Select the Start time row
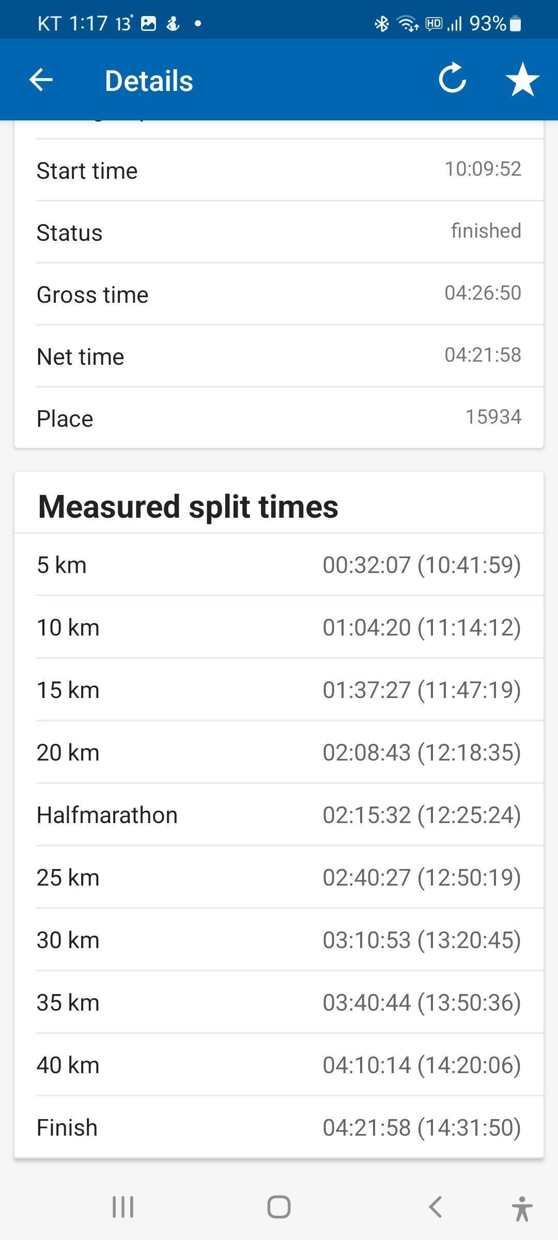558x1240 pixels. [279, 171]
